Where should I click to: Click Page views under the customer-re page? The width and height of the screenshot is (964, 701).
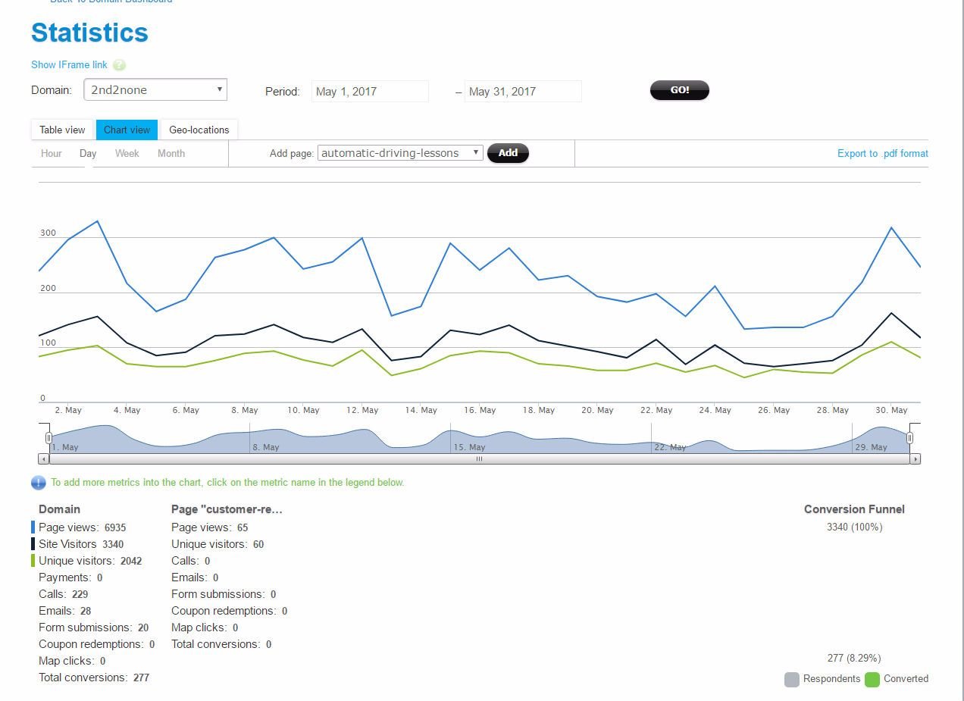pyautogui.click(x=210, y=527)
